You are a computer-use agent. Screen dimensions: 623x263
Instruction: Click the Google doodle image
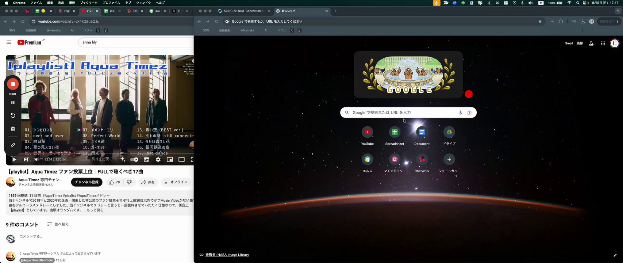[408, 75]
